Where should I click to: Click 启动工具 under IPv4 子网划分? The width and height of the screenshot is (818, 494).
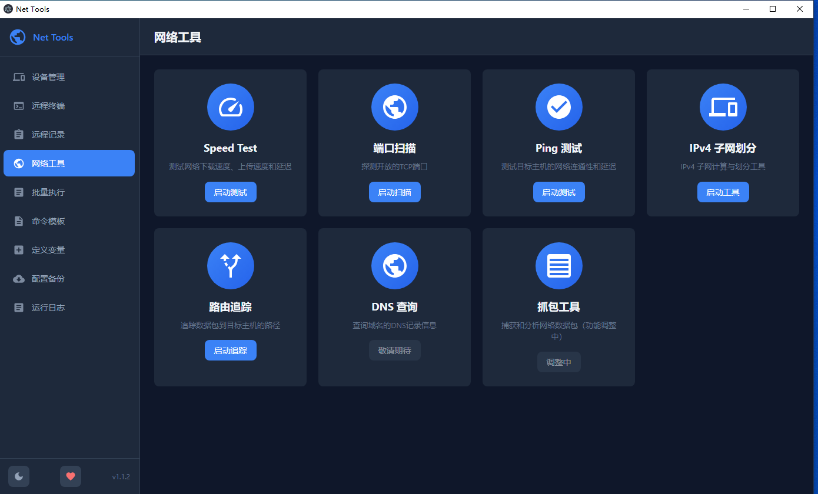pyautogui.click(x=723, y=192)
